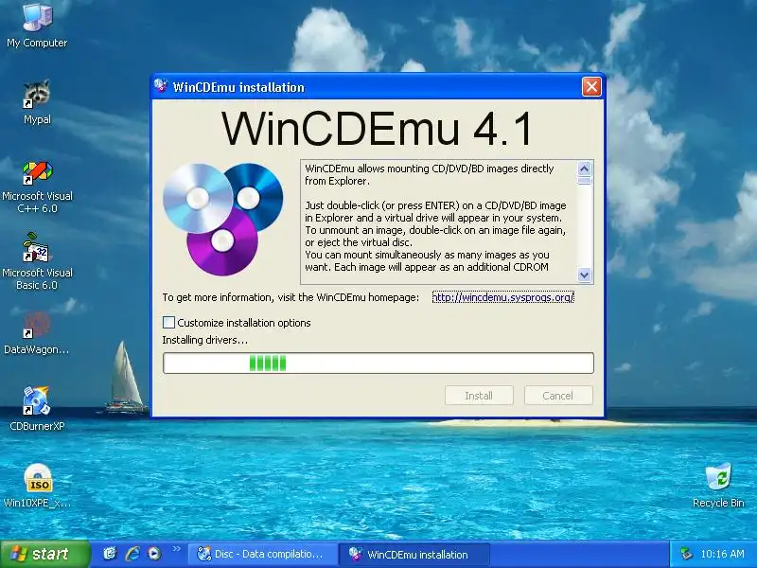This screenshot has width=757, height=568.
Task: Switch to Disc - Data compilation taskbar window
Action: tap(262, 554)
